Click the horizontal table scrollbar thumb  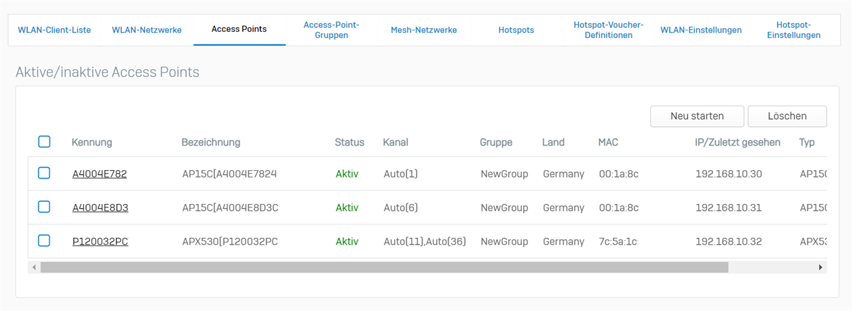point(384,267)
